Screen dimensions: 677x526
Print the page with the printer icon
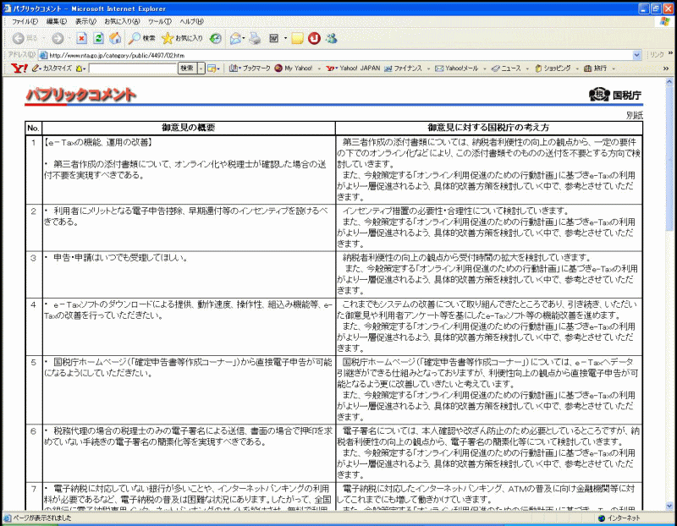(256, 38)
